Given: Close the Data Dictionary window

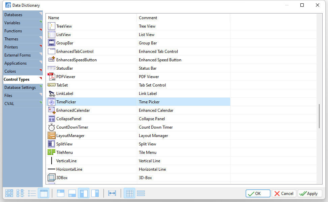Looking at the screenshot, I should [318, 5].
